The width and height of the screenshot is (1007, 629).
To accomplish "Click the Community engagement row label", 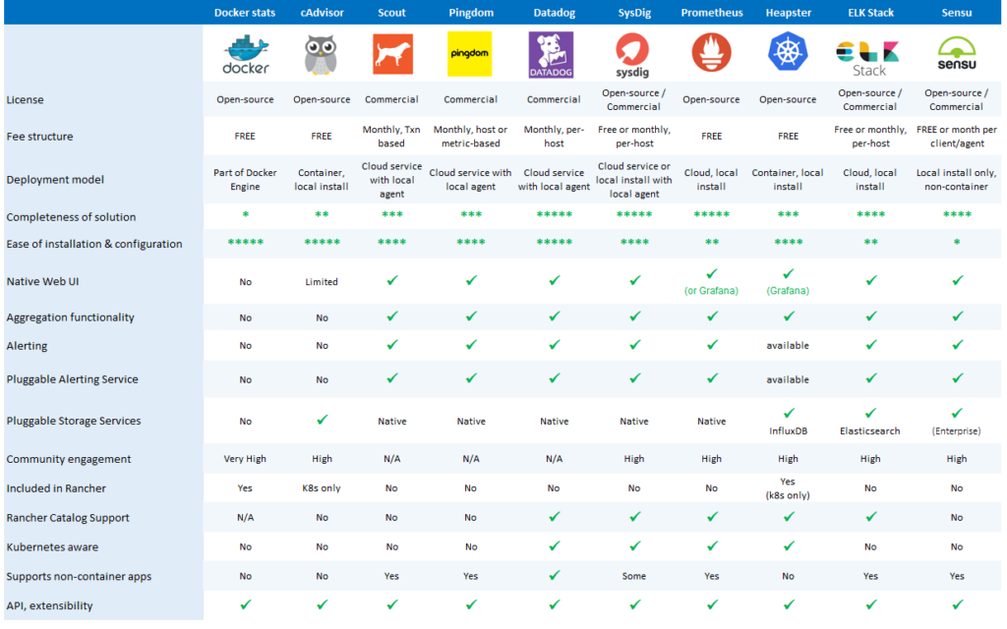I will tap(69, 459).
